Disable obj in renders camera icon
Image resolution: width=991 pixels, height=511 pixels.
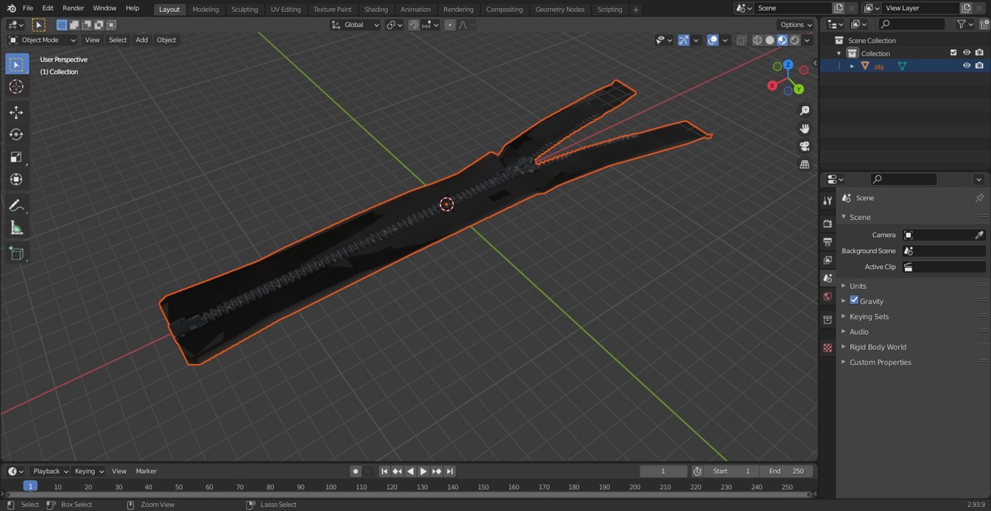979,65
